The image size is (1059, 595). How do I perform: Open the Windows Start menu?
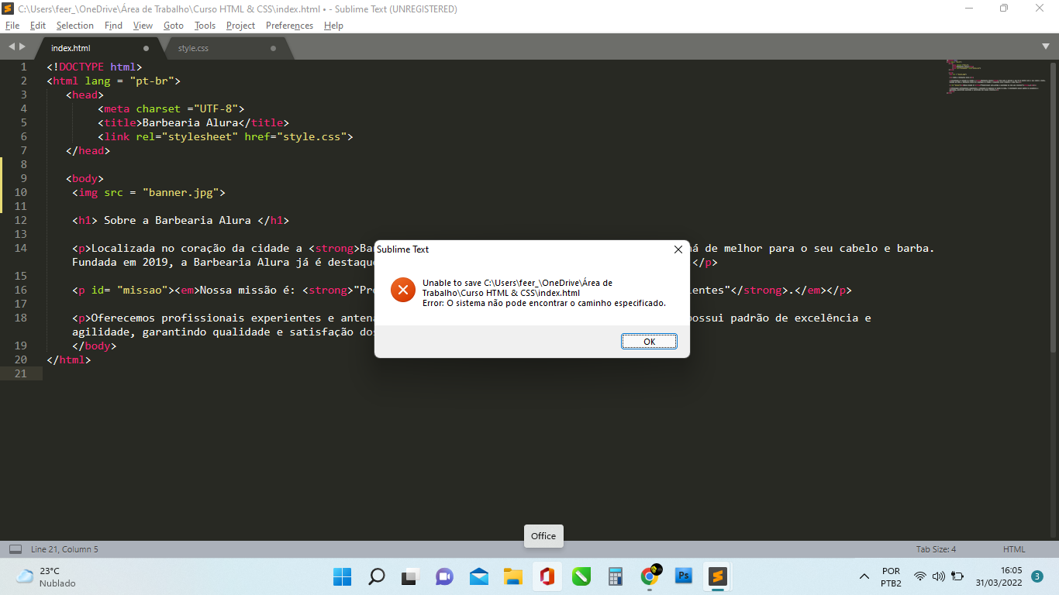pos(342,576)
